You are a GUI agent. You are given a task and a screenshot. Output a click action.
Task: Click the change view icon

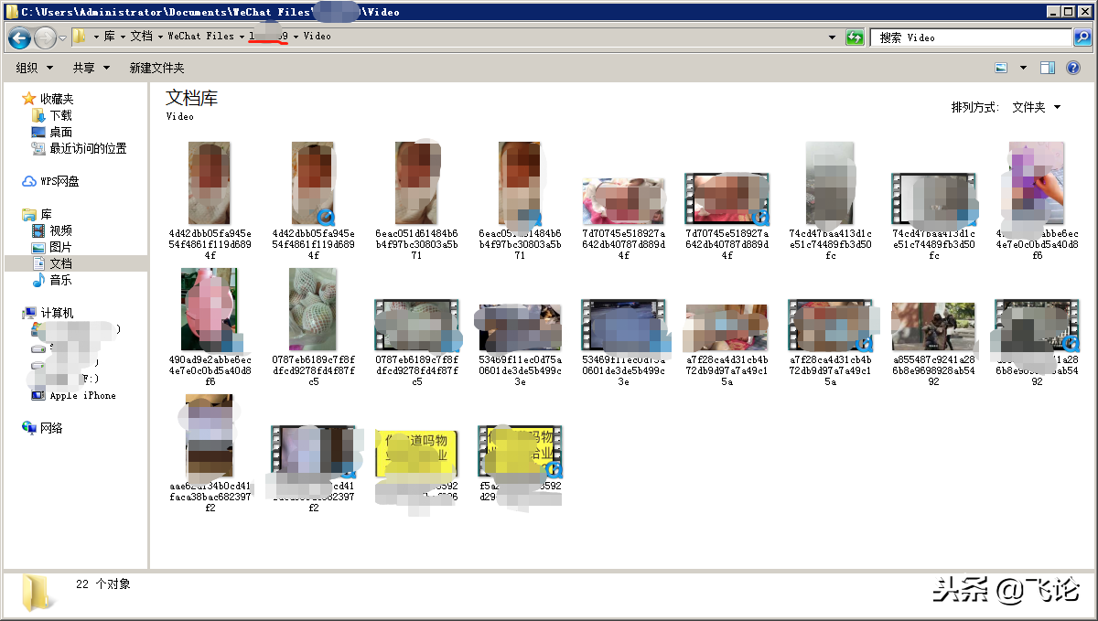coord(1001,68)
